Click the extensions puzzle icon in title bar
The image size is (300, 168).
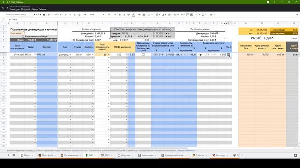[x=268, y=2]
